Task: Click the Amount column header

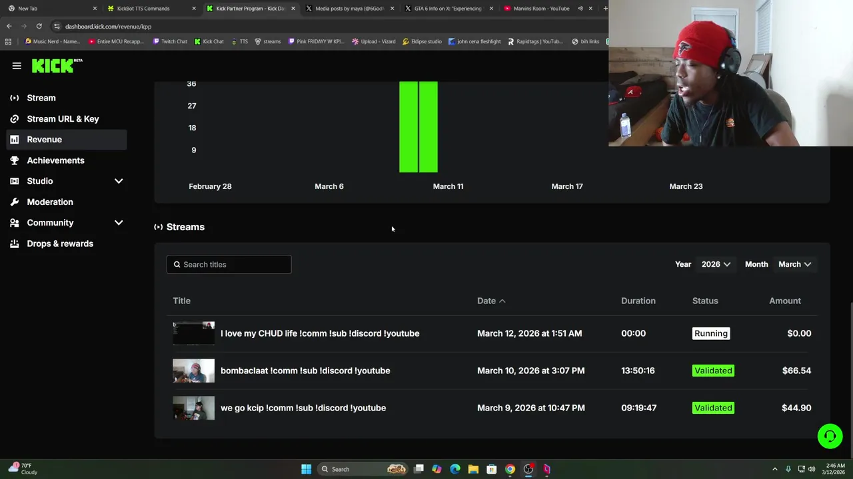Action: tap(785, 301)
